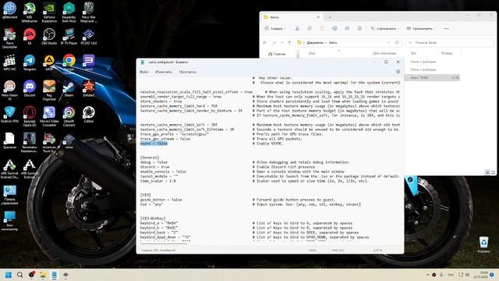Open Ubisoft Connect desktop icon
This screenshot has width=499, height=281.
click(x=69, y=116)
